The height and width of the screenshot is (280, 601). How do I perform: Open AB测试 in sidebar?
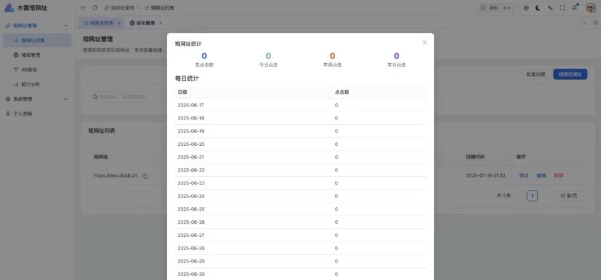pyautogui.click(x=37, y=70)
